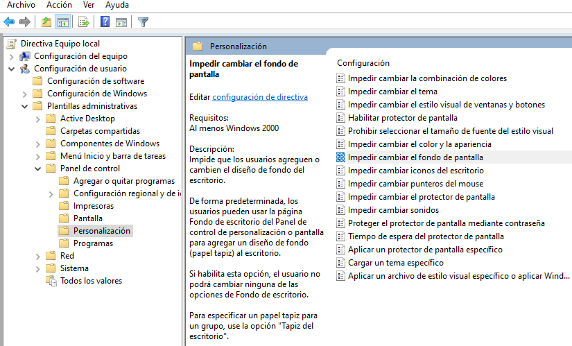Click the folder icon next to Programas
572x346 pixels.
click(x=64, y=243)
